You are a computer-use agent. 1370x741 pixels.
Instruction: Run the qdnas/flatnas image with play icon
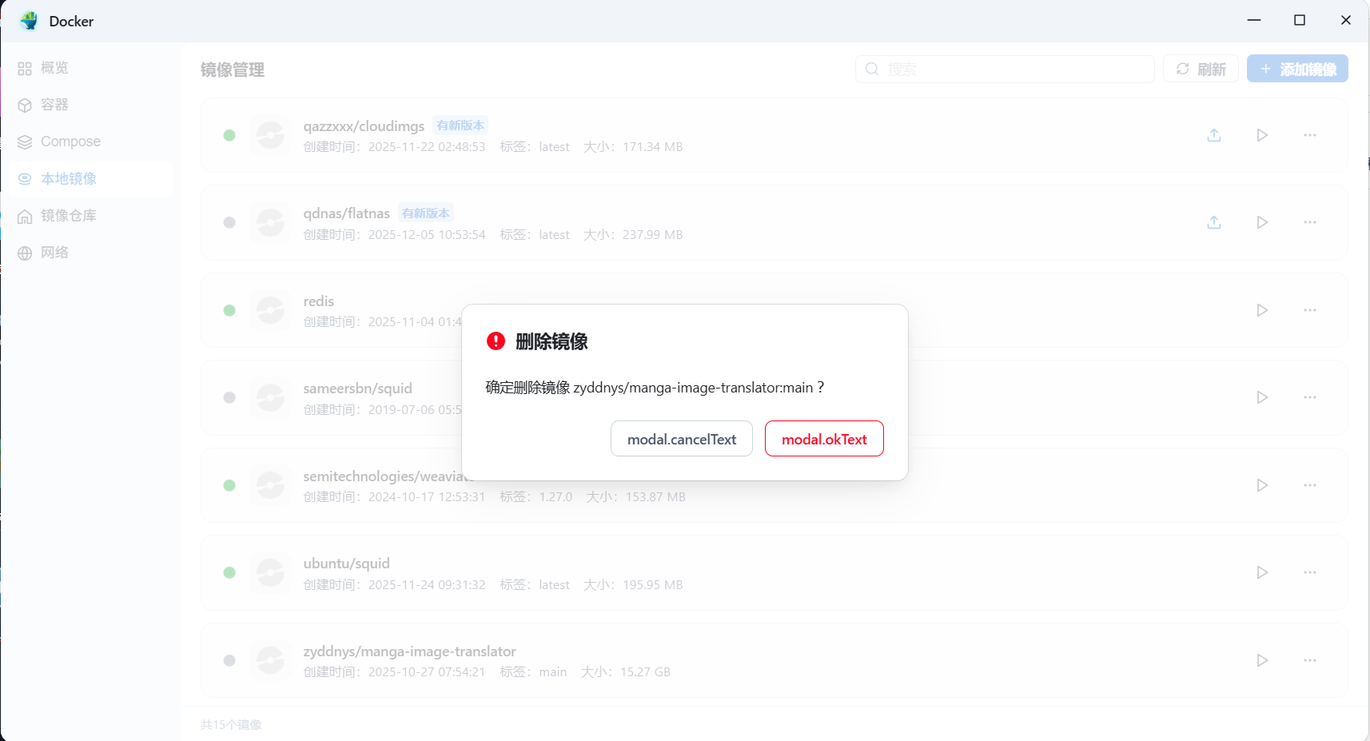[x=1262, y=222]
